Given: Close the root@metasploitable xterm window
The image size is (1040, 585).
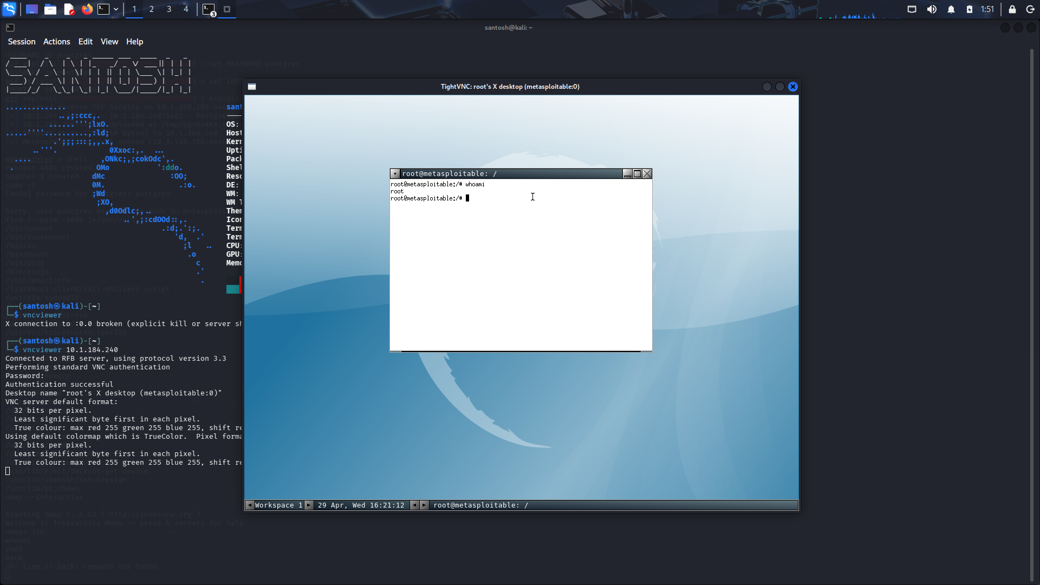Looking at the screenshot, I should click(647, 174).
